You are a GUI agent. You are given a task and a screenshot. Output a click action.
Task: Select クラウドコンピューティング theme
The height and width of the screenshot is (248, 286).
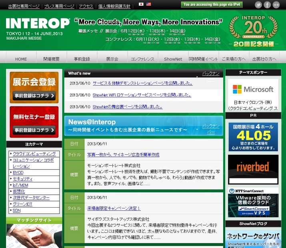tap(34, 154)
